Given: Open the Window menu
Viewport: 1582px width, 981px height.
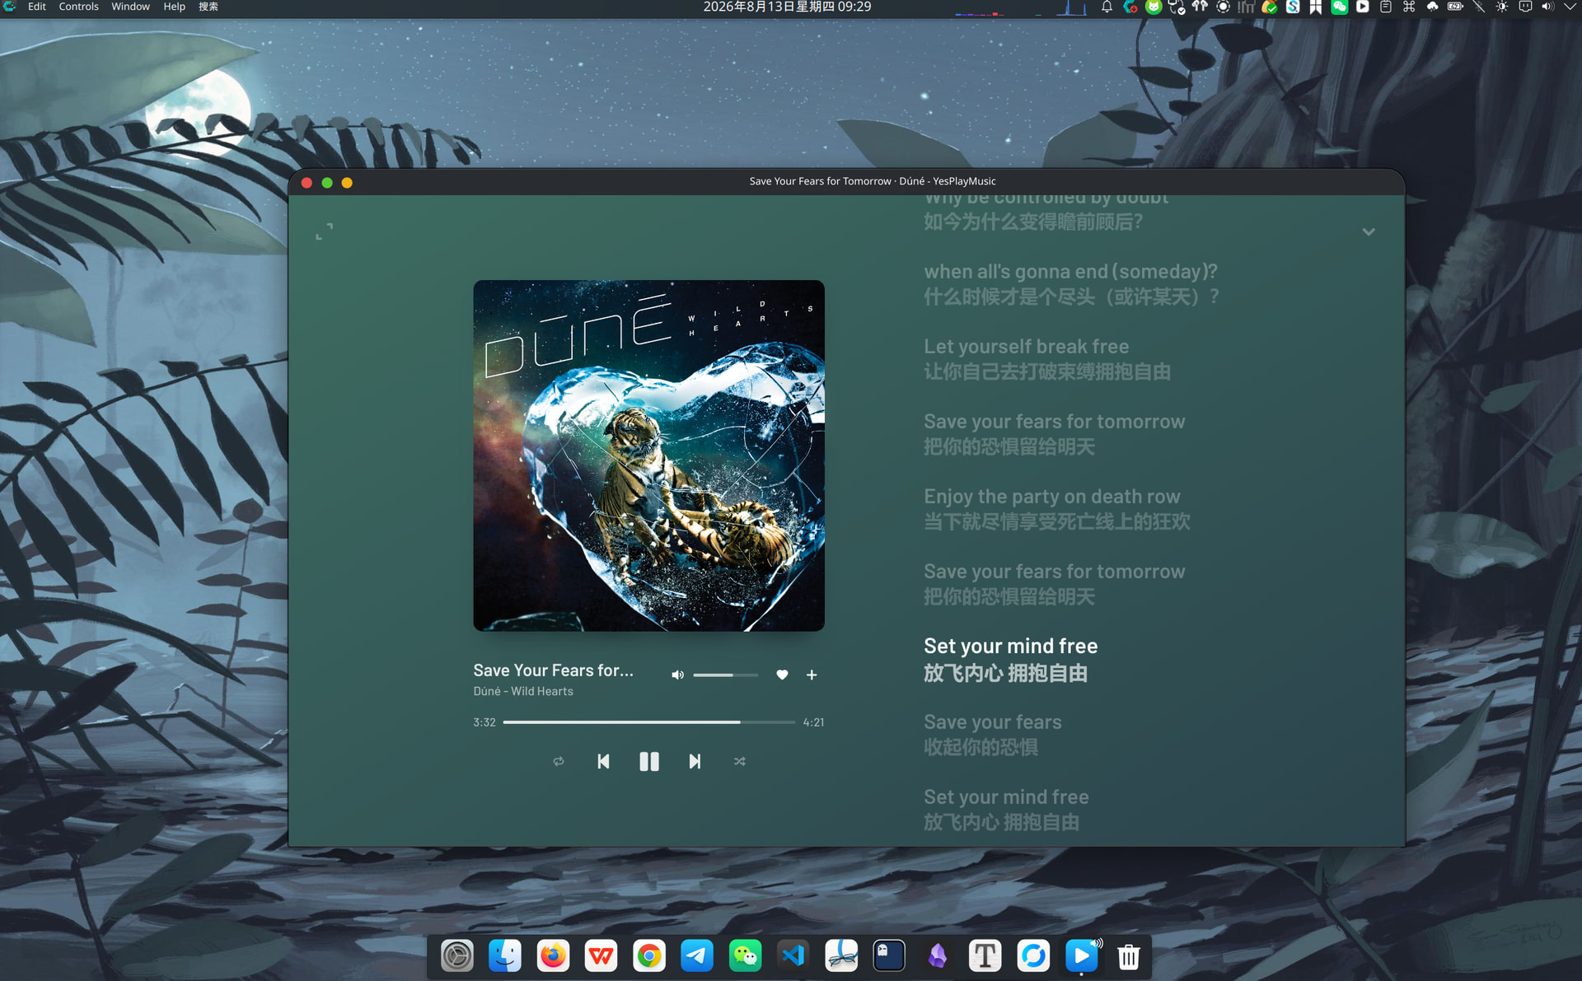Looking at the screenshot, I should (x=130, y=7).
